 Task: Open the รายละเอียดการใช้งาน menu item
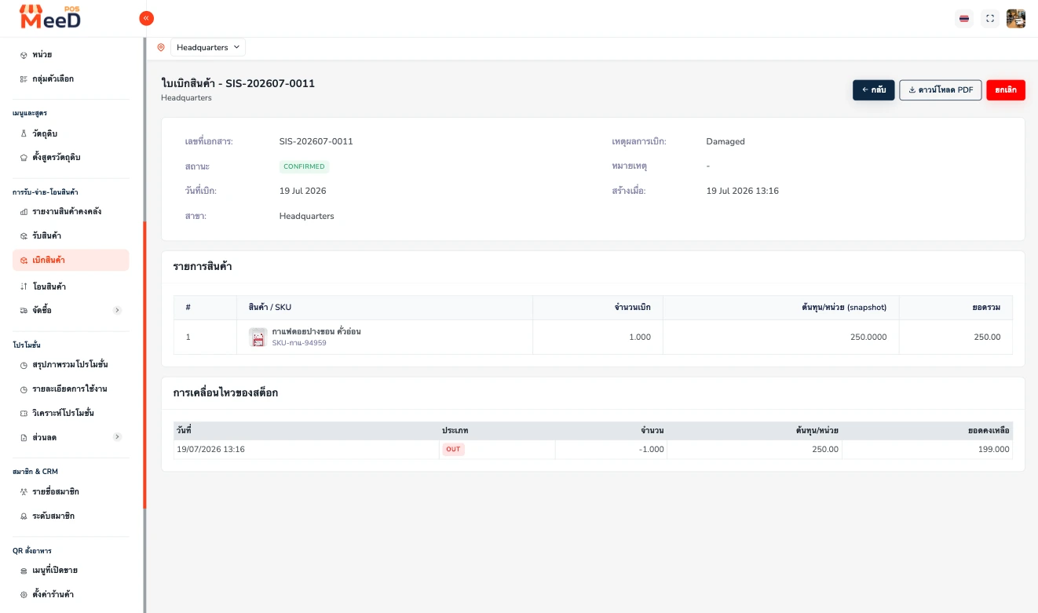click(71, 389)
